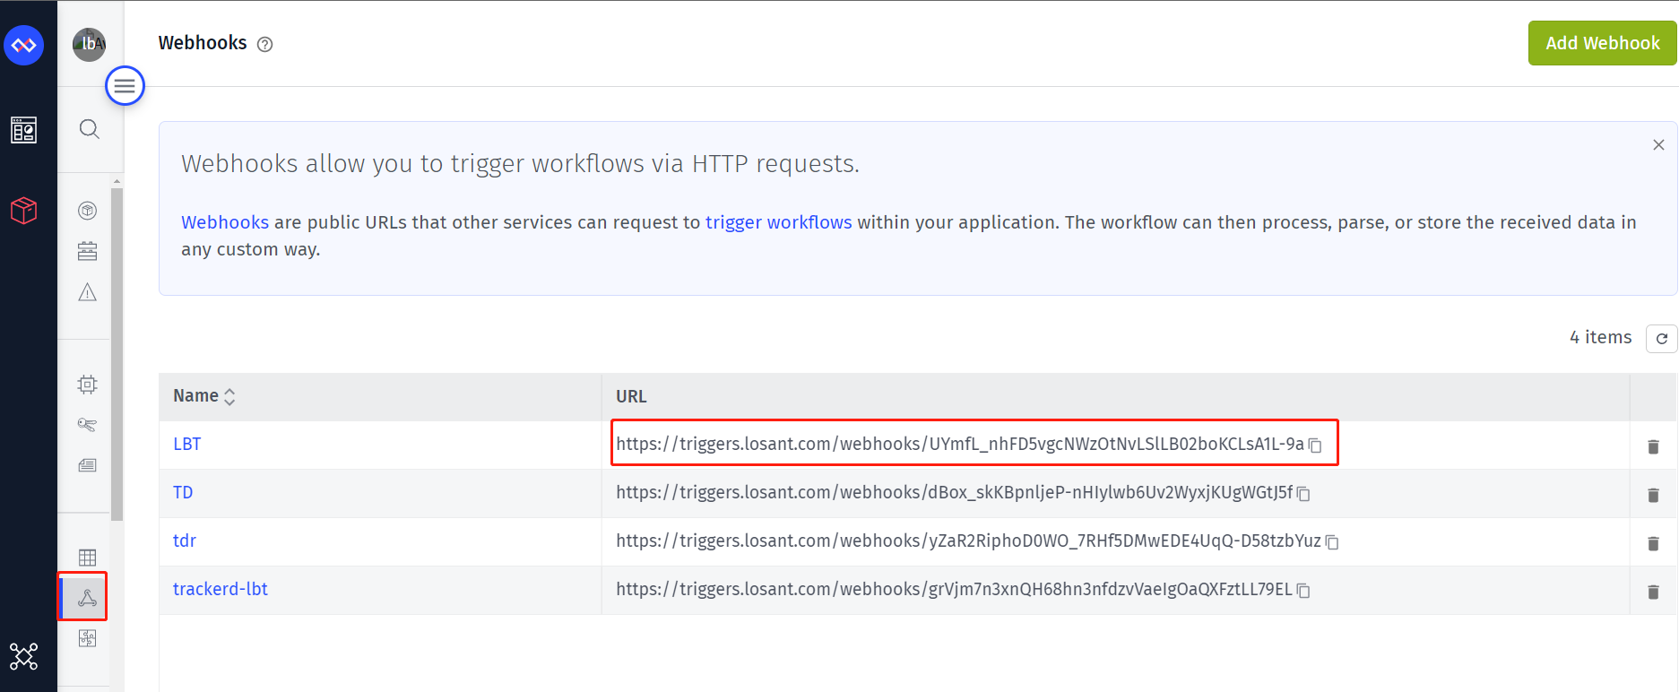The height and width of the screenshot is (692, 1679).
Task: Open the briefcase icon in sidebar
Action: point(87,251)
